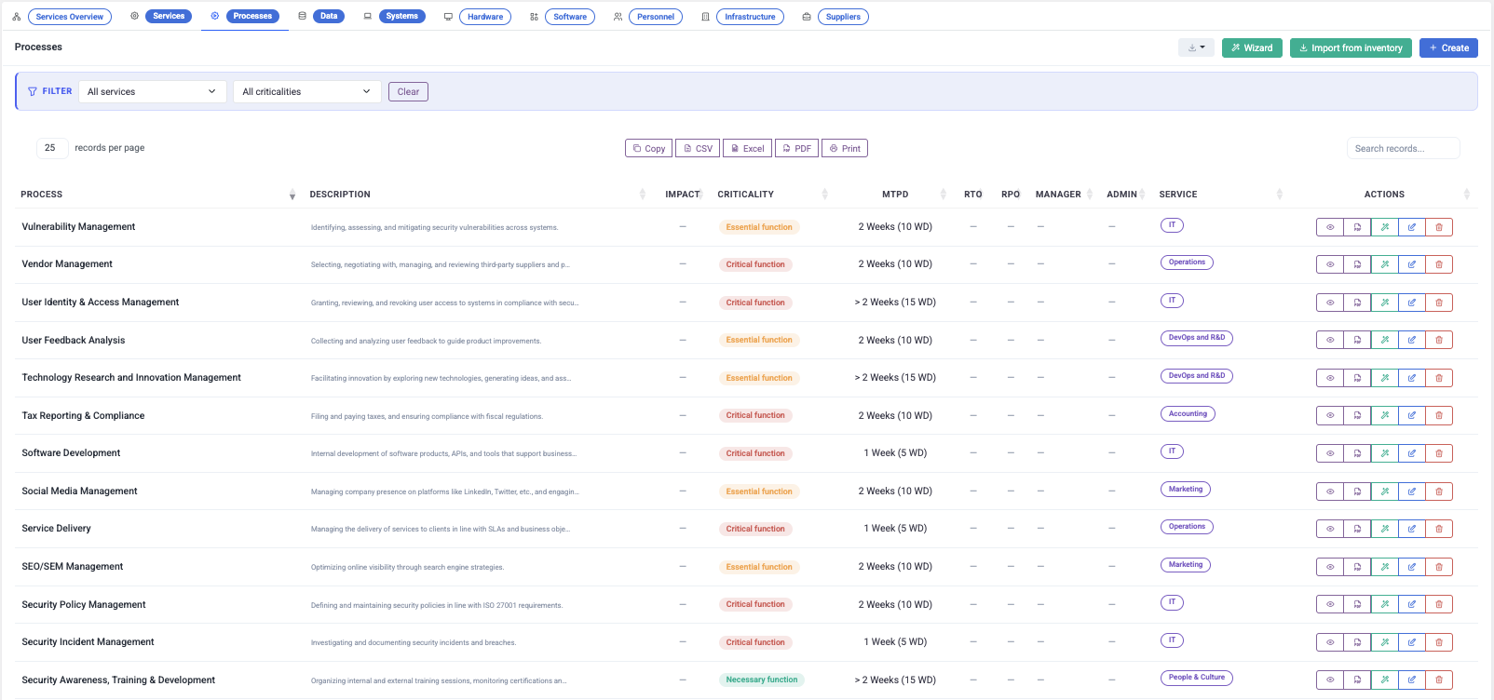The image size is (1494, 700).
Task: Sort table by Service column
Action: pyautogui.click(x=1220, y=195)
